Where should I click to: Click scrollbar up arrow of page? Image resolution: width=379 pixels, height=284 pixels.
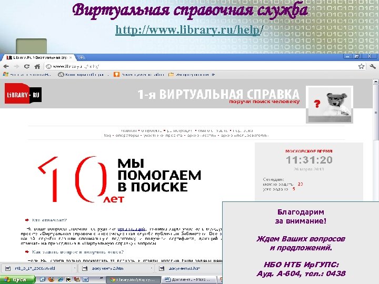pos(376,82)
